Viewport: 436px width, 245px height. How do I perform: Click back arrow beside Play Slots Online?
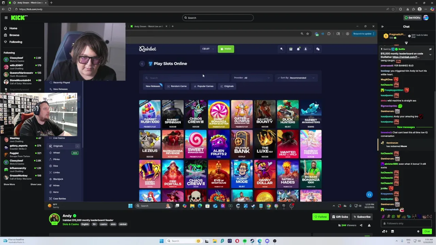pos(142,64)
